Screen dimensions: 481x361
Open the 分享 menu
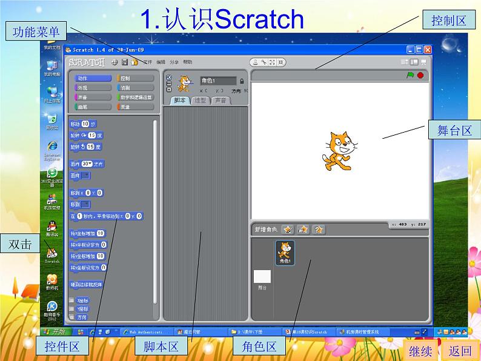tap(174, 62)
